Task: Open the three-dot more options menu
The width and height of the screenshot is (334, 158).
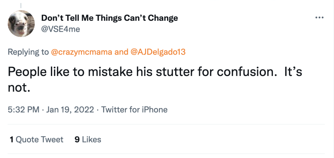Action: pyautogui.click(x=319, y=18)
